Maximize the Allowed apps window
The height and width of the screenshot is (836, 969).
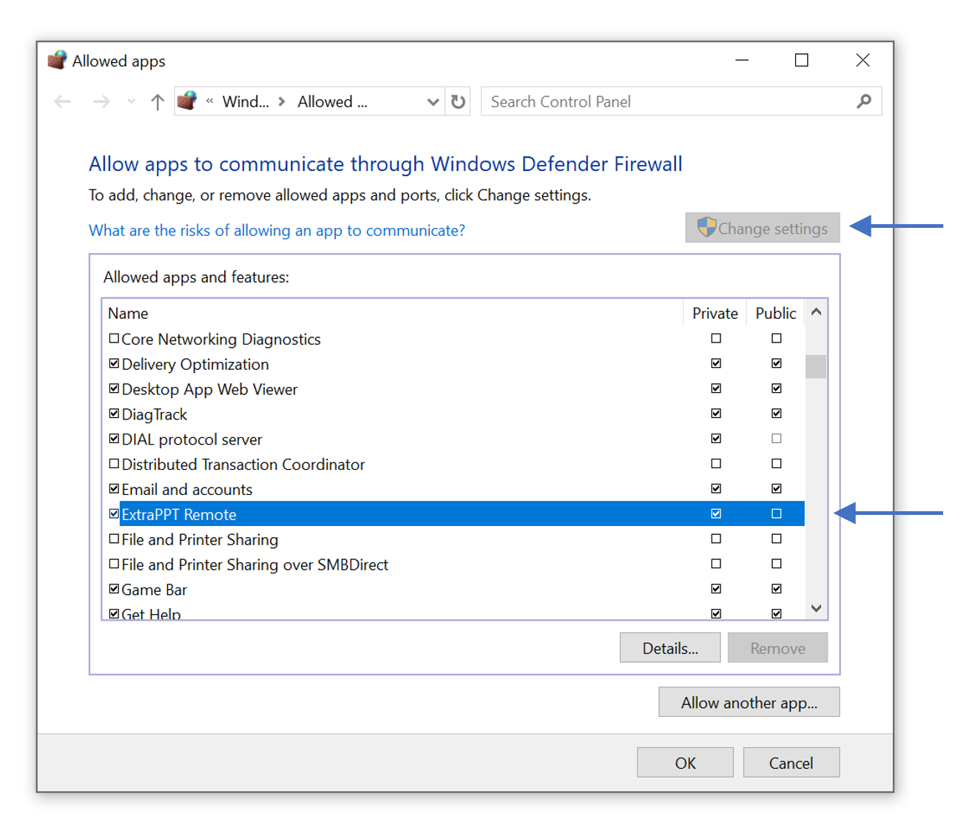pyautogui.click(x=801, y=60)
